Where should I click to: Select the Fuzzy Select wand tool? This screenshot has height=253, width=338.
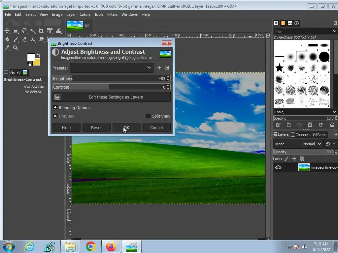(33, 31)
